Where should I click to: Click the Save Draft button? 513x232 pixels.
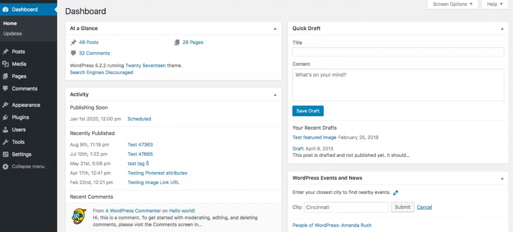pyautogui.click(x=308, y=111)
